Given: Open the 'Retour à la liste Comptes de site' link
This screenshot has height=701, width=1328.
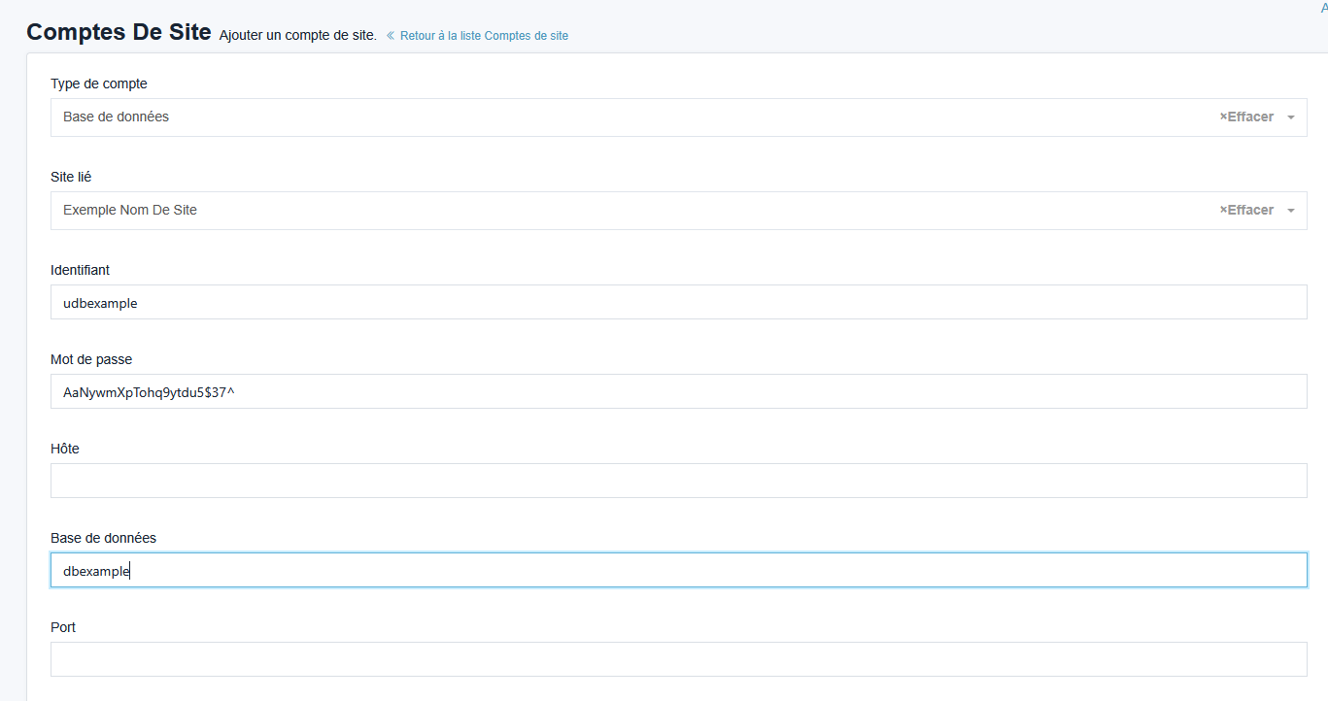Looking at the screenshot, I should pos(484,36).
